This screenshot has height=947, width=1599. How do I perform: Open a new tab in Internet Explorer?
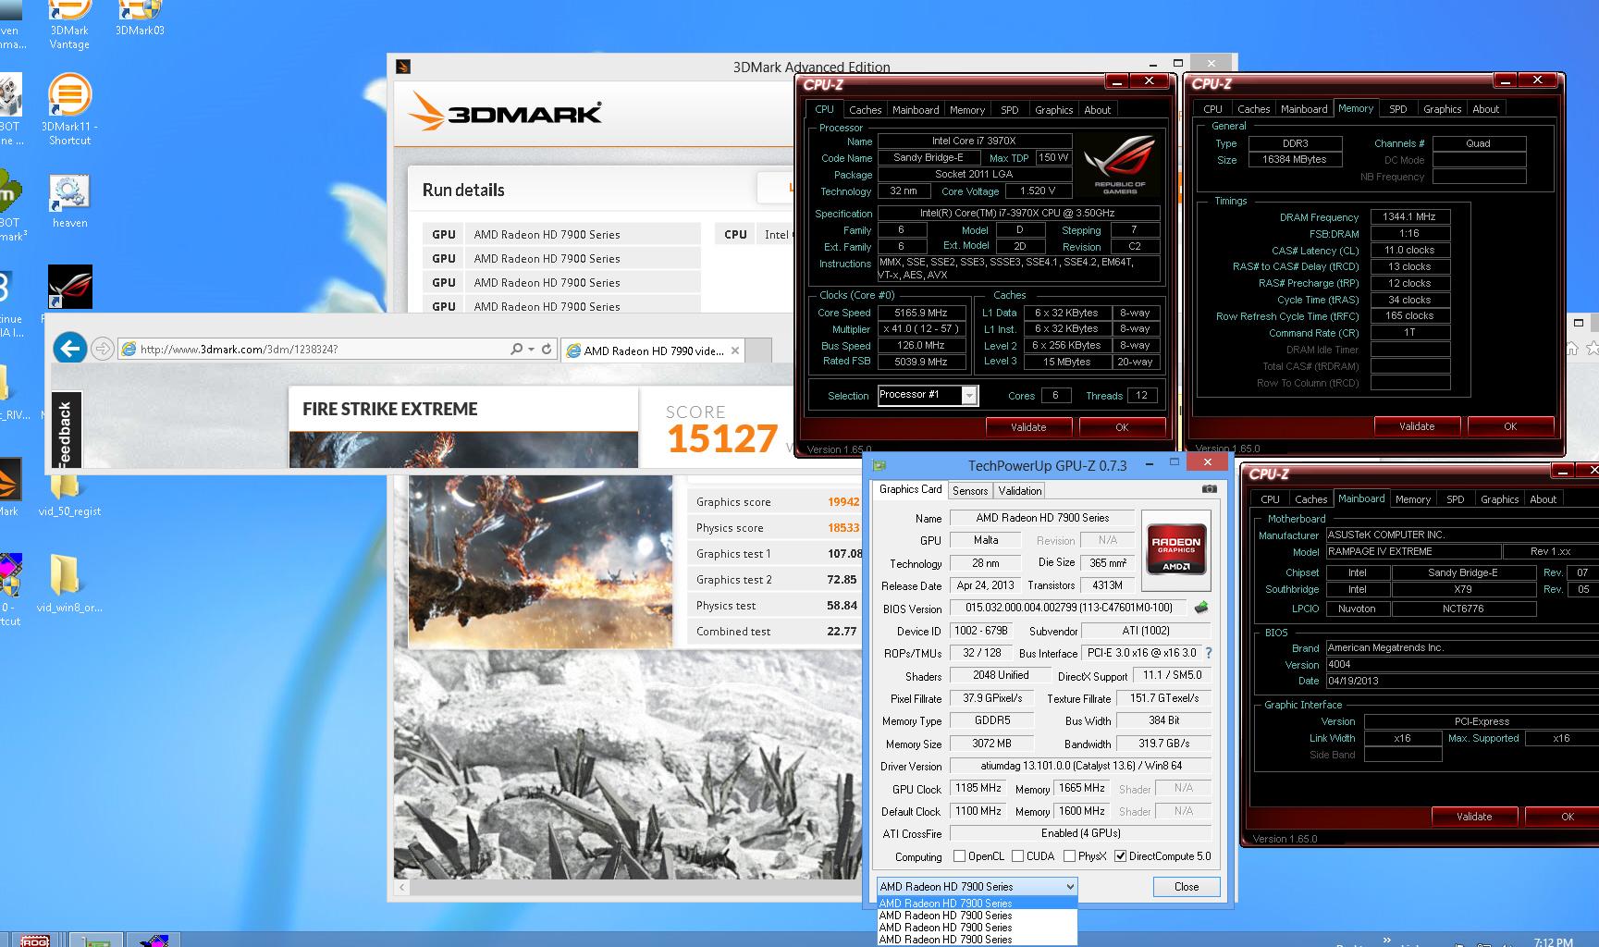click(x=758, y=351)
